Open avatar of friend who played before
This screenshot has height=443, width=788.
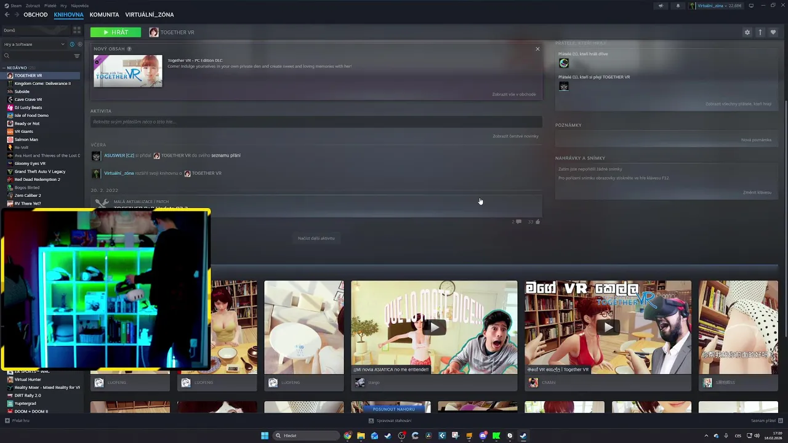pos(564,63)
